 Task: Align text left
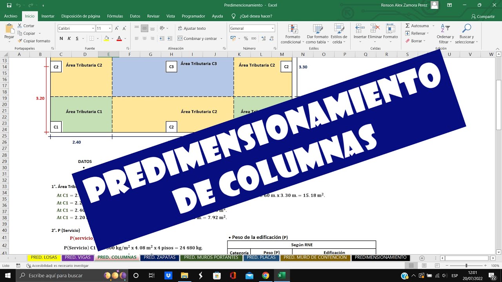click(137, 38)
